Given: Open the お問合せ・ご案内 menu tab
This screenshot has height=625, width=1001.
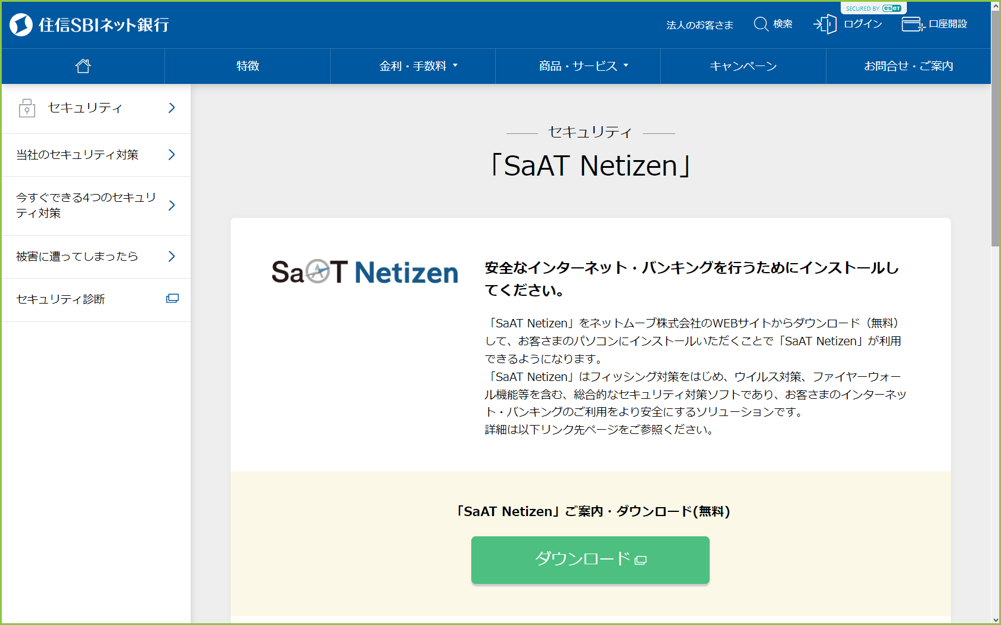Looking at the screenshot, I should [x=909, y=66].
